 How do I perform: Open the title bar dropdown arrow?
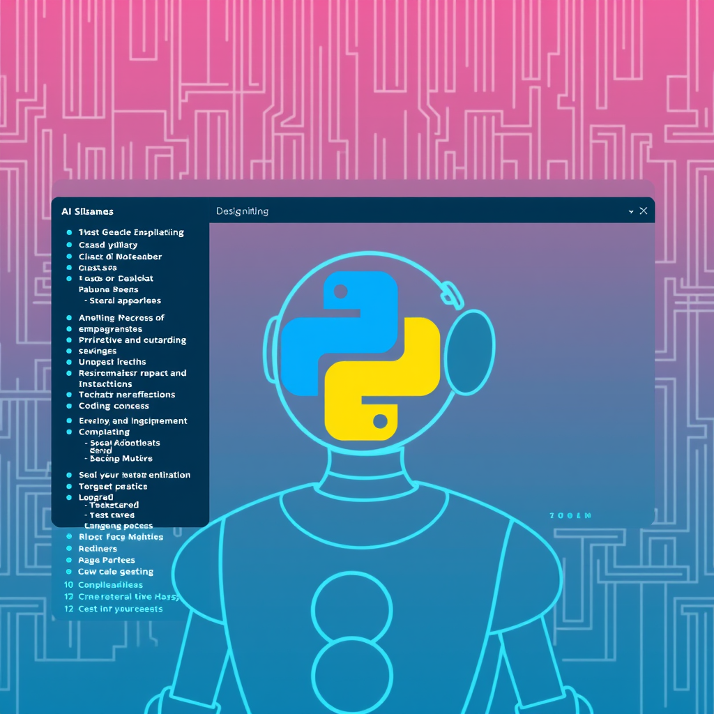630,211
